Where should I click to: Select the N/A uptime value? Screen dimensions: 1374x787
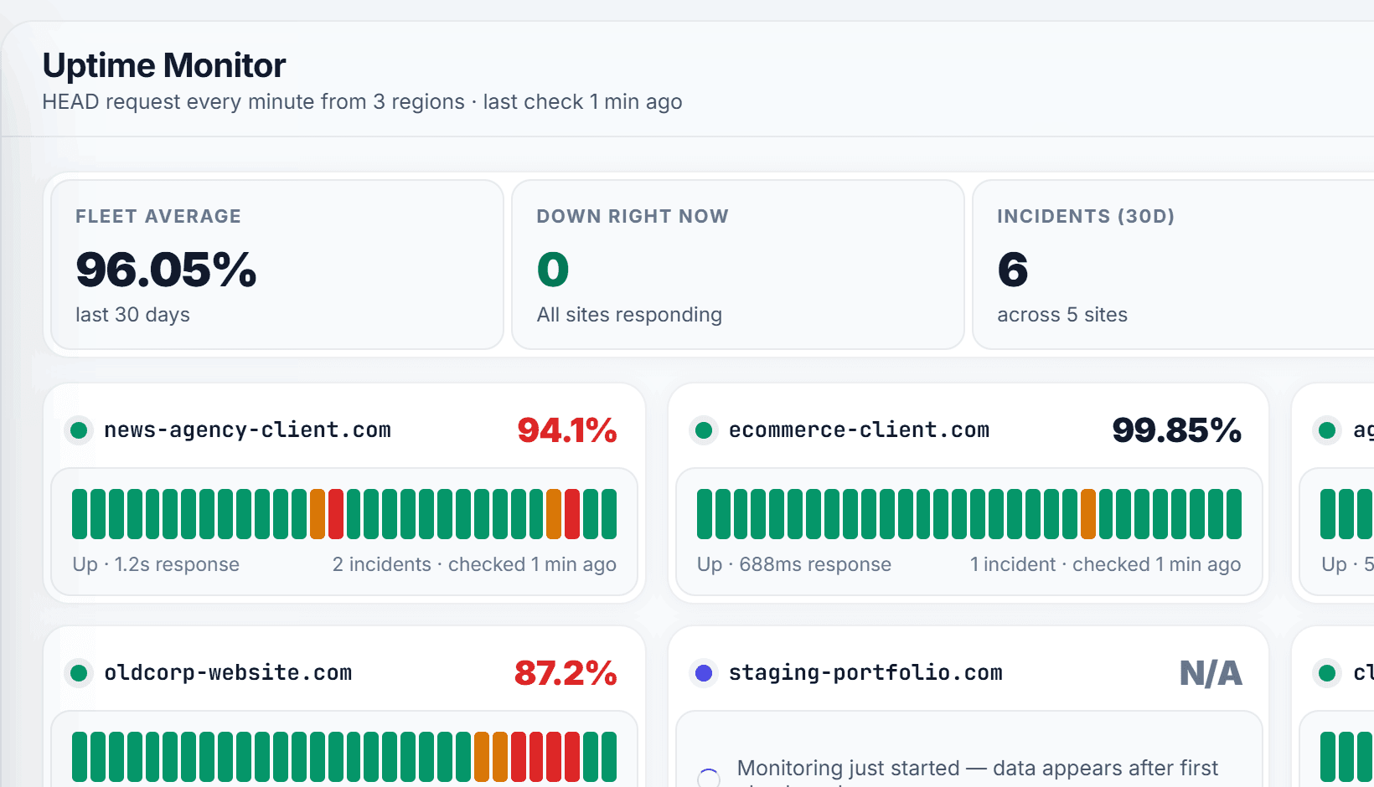(1211, 673)
